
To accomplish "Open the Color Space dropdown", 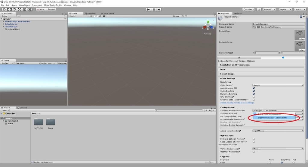I will [x=278, y=85].
